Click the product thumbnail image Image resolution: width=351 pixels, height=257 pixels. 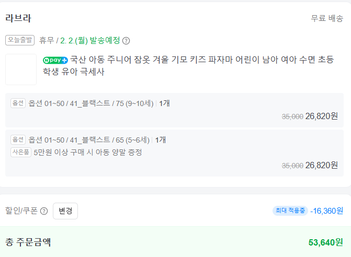[x=21, y=69]
